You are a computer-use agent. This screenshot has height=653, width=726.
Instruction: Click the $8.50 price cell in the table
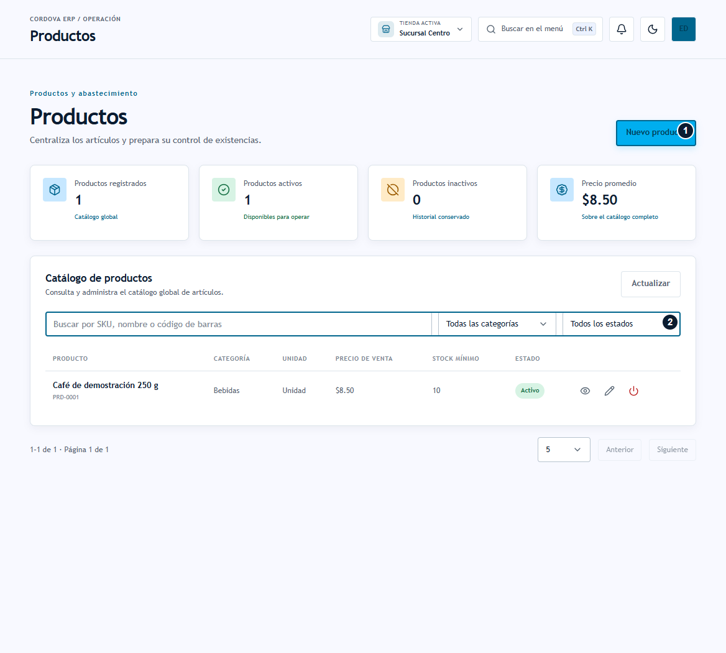(345, 391)
